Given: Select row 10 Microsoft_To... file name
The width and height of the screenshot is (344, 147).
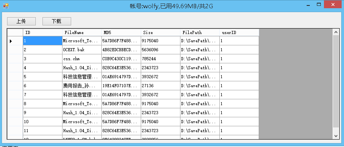Looking at the screenshot, I should pyautogui.click(x=82, y=122).
